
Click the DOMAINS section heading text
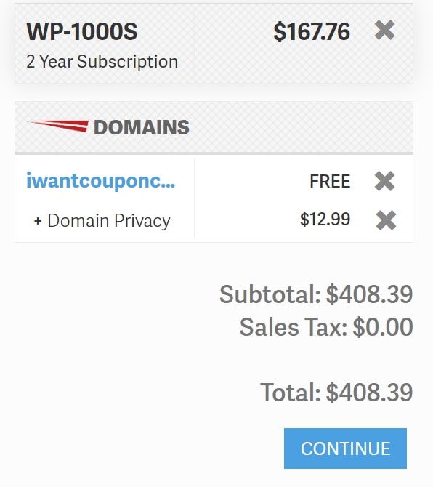[142, 127]
